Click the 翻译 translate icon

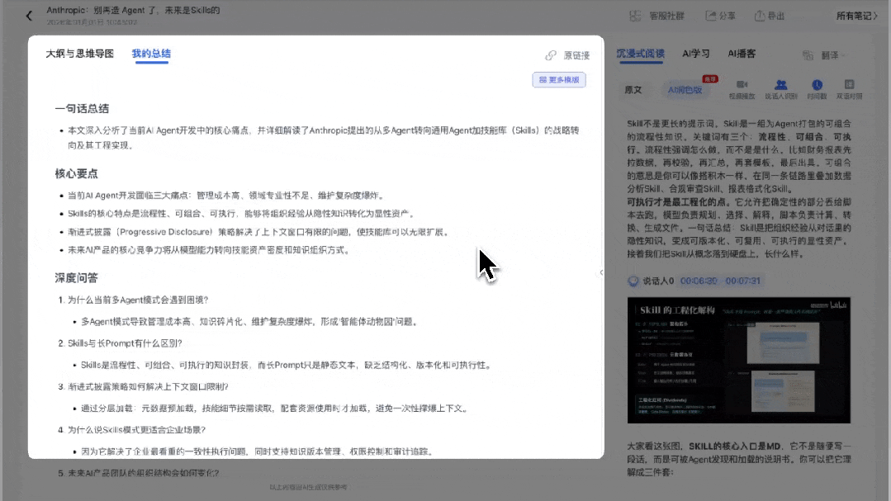tap(808, 55)
